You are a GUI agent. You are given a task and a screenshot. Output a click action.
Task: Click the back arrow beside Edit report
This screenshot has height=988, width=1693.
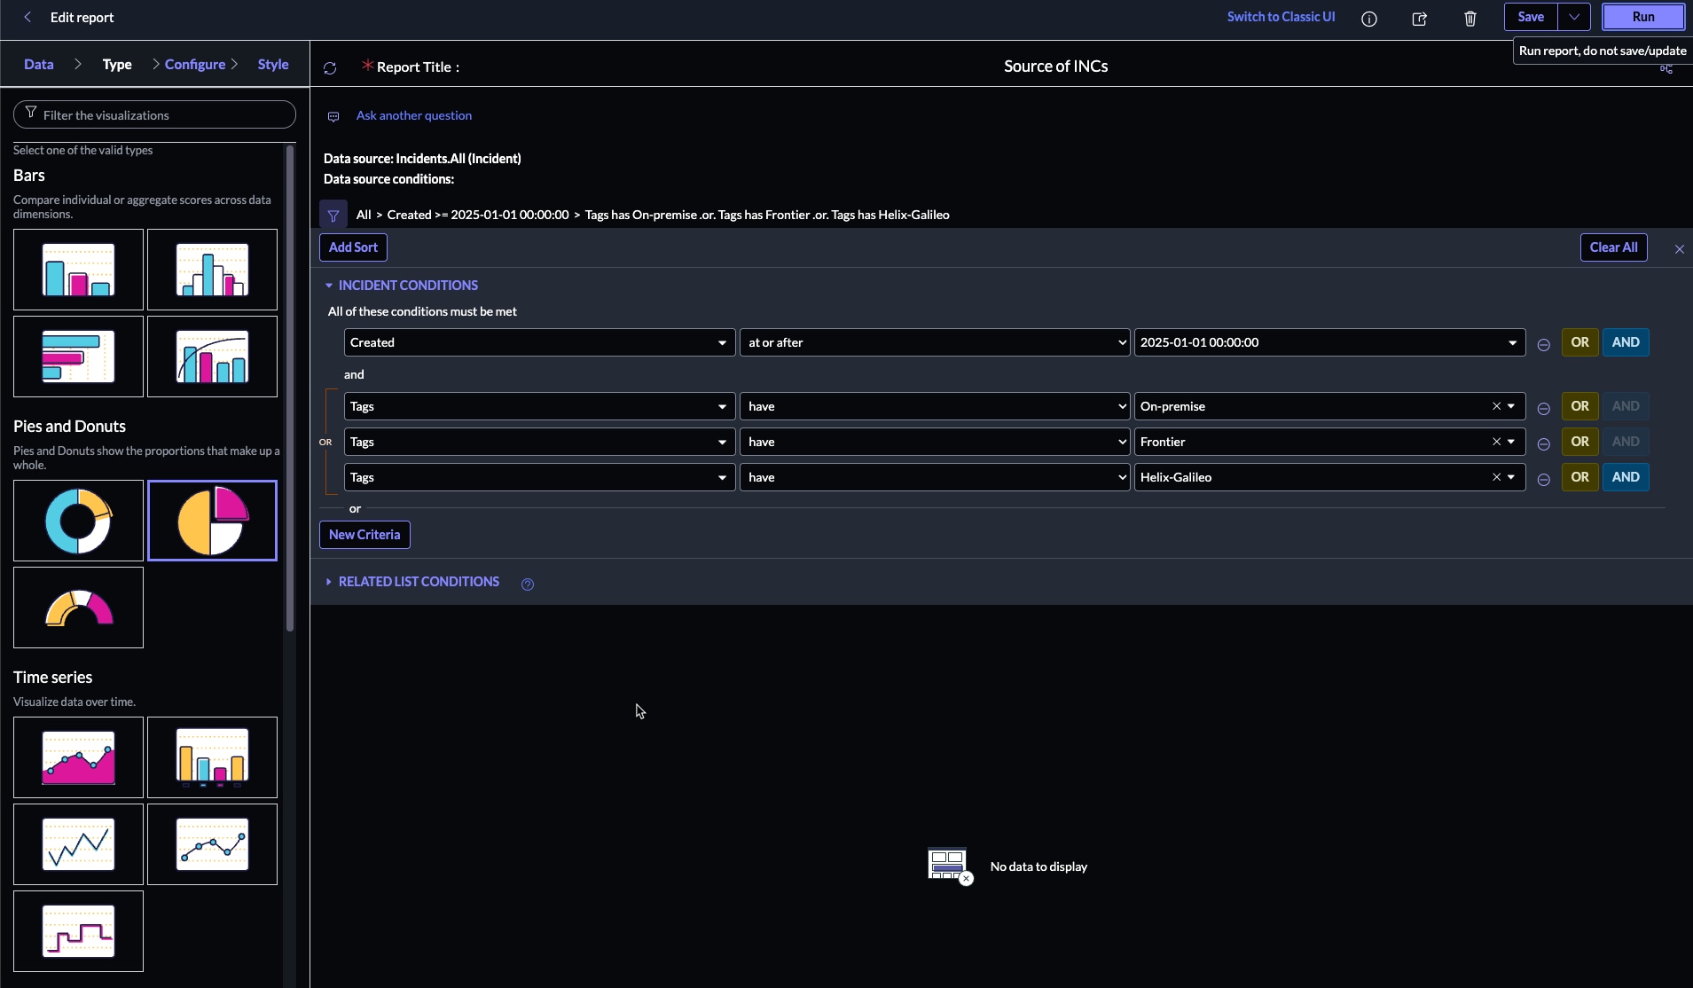click(x=27, y=17)
